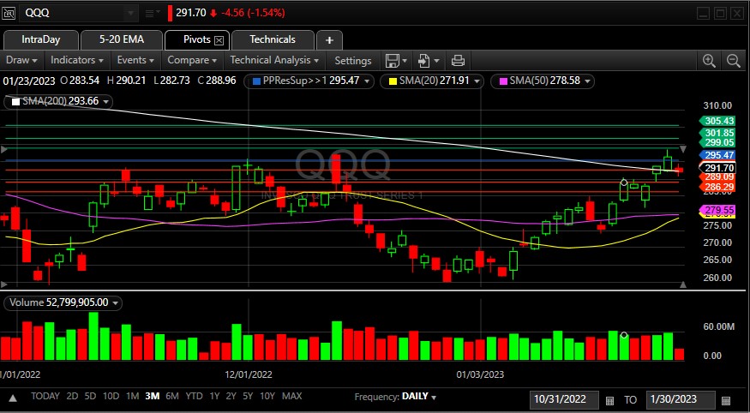
Task: Open the end date calendar picker
Action: coord(726,400)
